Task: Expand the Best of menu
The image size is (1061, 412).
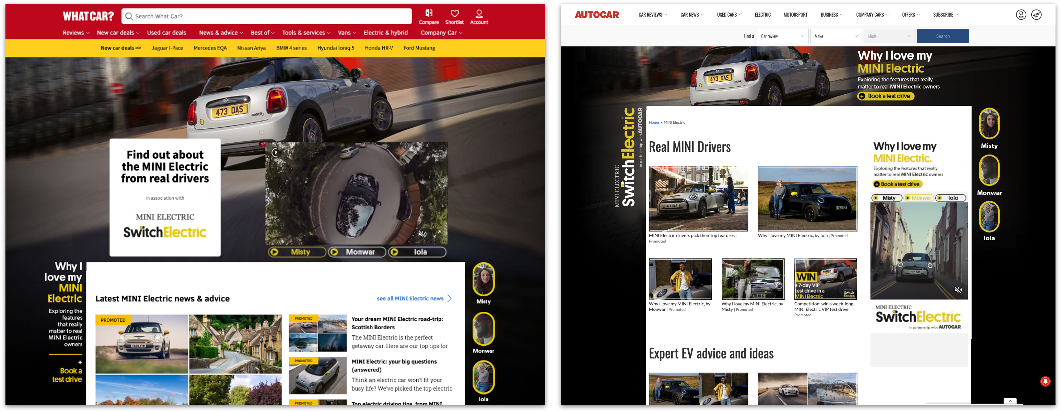Action: 263,33
